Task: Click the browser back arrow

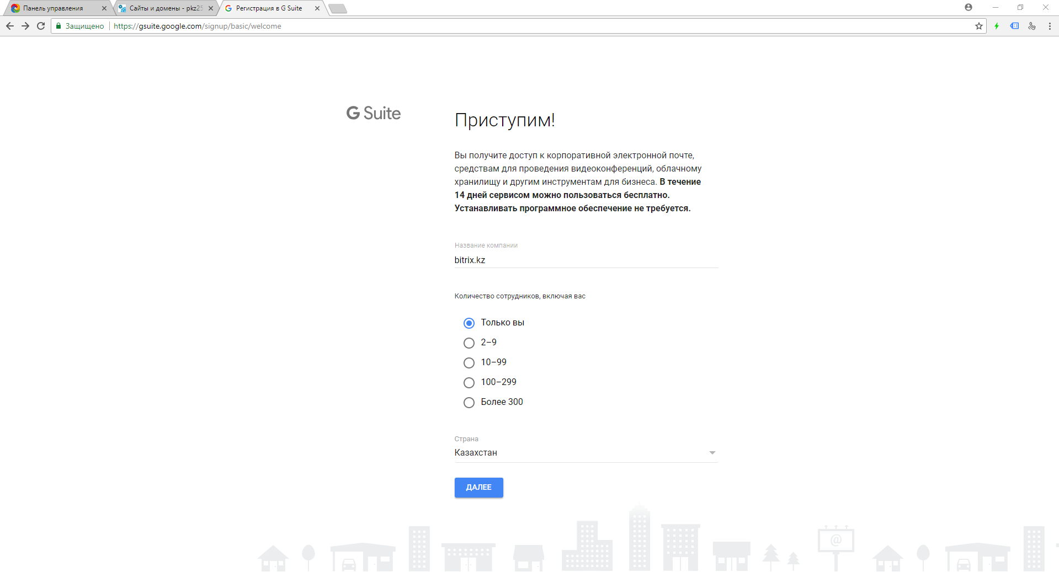Action: click(x=10, y=26)
